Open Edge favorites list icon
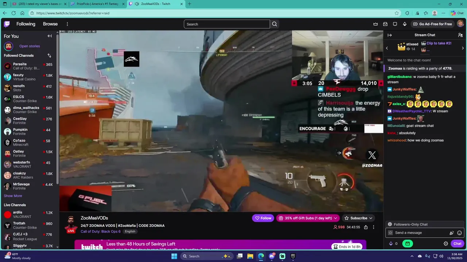The width and height of the screenshot is (467, 262). coord(426,13)
